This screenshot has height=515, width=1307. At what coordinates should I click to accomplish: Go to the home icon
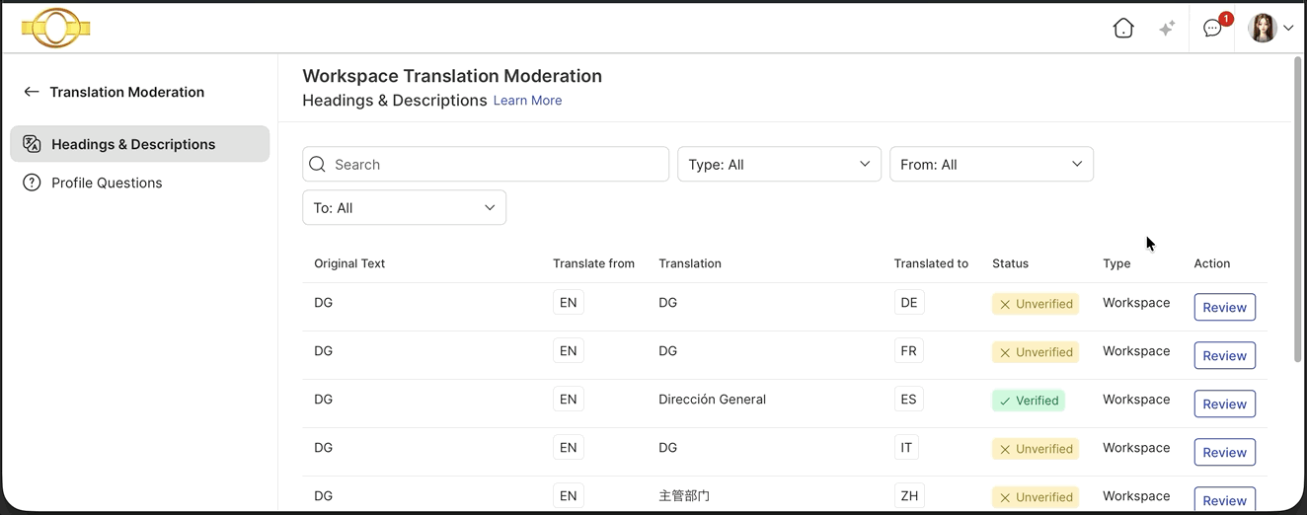tap(1123, 29)
